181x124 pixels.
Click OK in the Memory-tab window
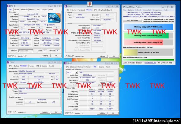click(114, 56)
